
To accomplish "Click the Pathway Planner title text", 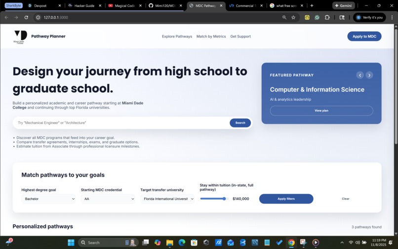I will click(48, 37).
